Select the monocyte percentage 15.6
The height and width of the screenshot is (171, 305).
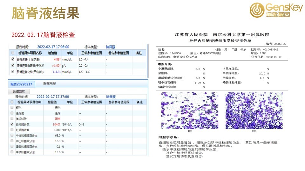pos(58,152)
